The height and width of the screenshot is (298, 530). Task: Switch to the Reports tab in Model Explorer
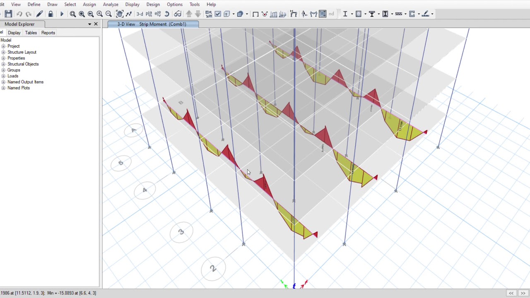click(x=48, y=33)
